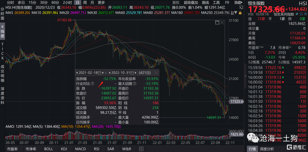Click the F9 button

227,3
